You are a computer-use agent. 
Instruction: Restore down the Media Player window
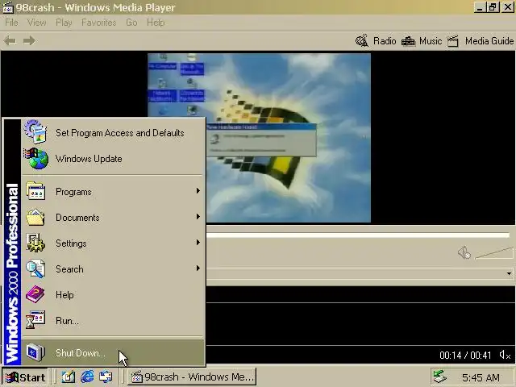[493, 7]
